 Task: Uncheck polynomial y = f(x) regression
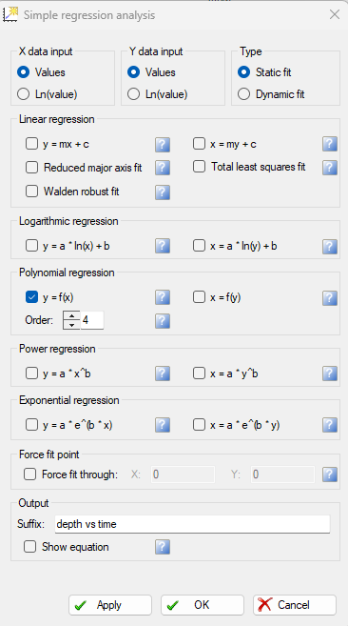(31, 297)
